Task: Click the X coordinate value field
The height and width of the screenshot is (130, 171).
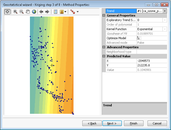Action: [x=151, y=61]
